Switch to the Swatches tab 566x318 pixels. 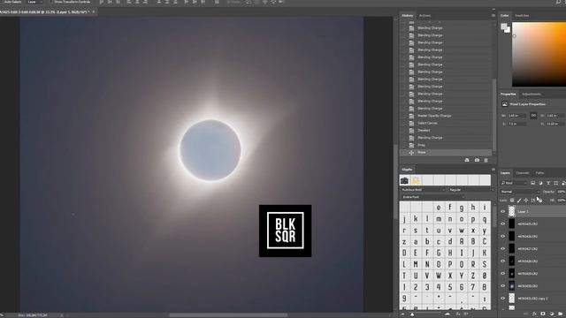(522, 16)
